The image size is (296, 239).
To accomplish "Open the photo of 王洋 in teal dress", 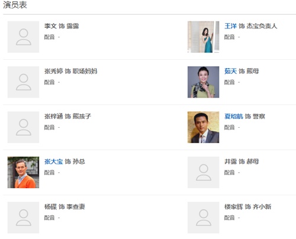I will tap(203, 37).
